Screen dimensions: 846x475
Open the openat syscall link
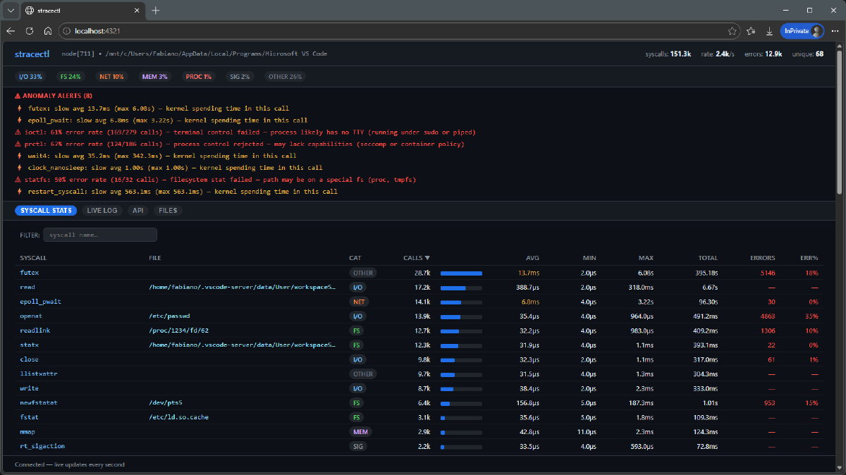click(31, 316)
